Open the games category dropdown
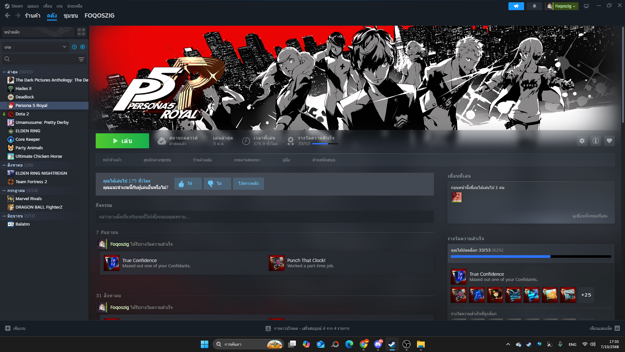Viewport: 625px width, 352px height. click(35, 47)
